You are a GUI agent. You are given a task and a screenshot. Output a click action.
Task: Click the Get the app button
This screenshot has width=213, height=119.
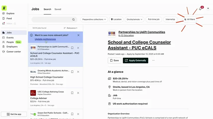tap(14, 114)
